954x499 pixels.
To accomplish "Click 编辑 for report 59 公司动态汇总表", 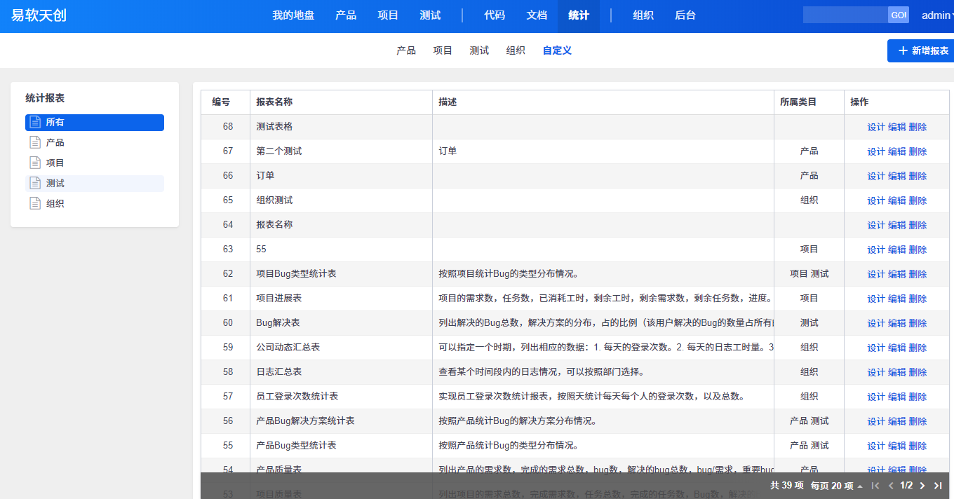I will [x=897, y=348].
